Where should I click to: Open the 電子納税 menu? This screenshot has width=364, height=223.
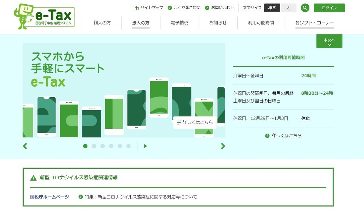pos(179,23)
